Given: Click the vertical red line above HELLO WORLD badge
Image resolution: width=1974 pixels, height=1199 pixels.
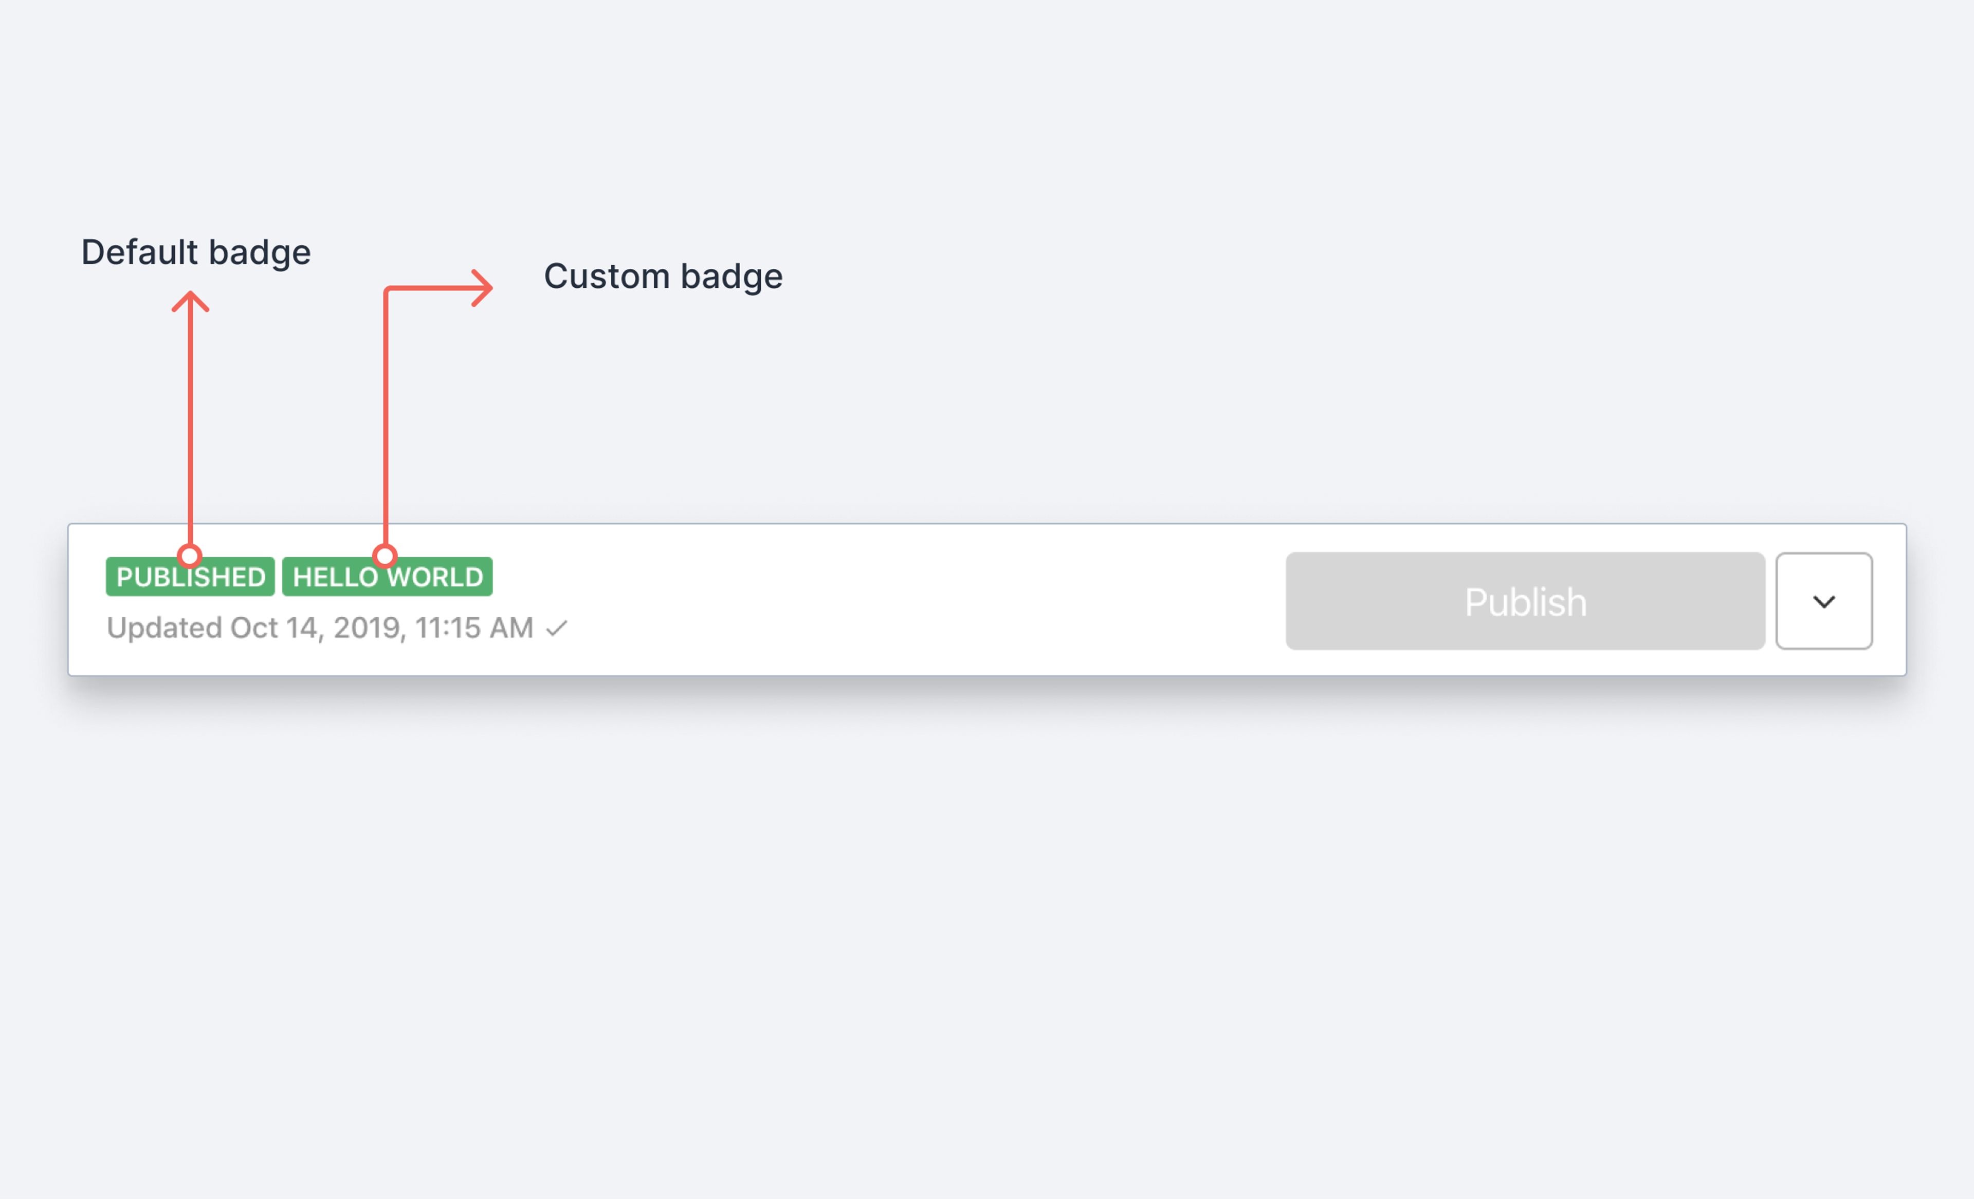Looking at the screenshot, I should (386, 416).
